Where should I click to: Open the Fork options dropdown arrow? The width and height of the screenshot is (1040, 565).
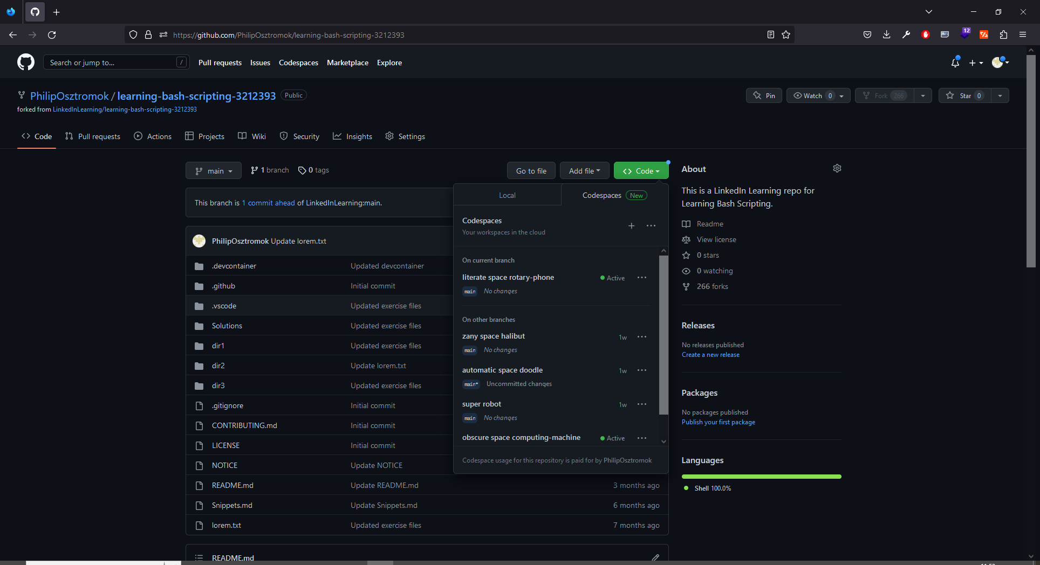(x=923, y=95)
